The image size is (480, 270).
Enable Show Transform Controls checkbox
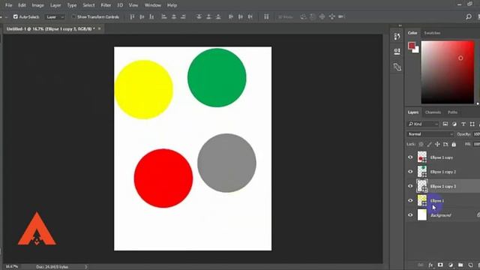(73, 16)
